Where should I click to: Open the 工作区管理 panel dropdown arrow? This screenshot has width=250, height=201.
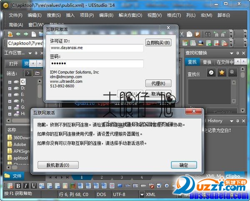pyautogui.click(x=30, y=53)
